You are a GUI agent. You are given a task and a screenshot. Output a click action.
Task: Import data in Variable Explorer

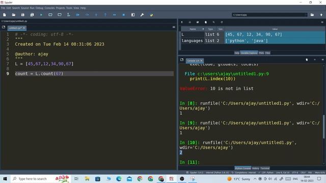[x=182, y=22]
